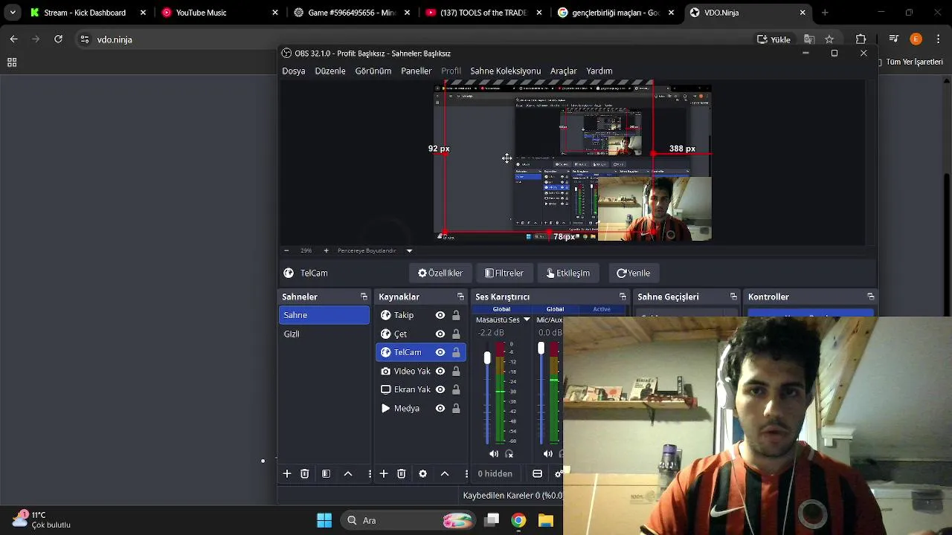Screen dimensions: 952x535
Task: Adjust the Mic/Aux volume slider handle
Action: tap(541, 348)
